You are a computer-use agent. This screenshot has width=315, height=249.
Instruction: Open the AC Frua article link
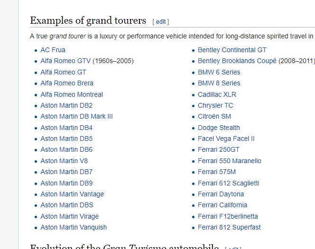(x=53, y=50)
